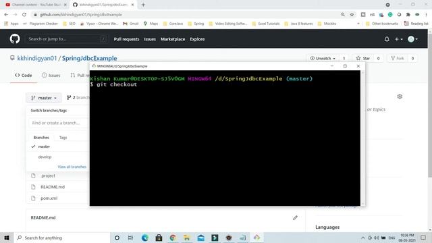This screenshot has width=432, height=243.
Task: Open Chrome zoom magnifier icon
Action: [343, 15]
